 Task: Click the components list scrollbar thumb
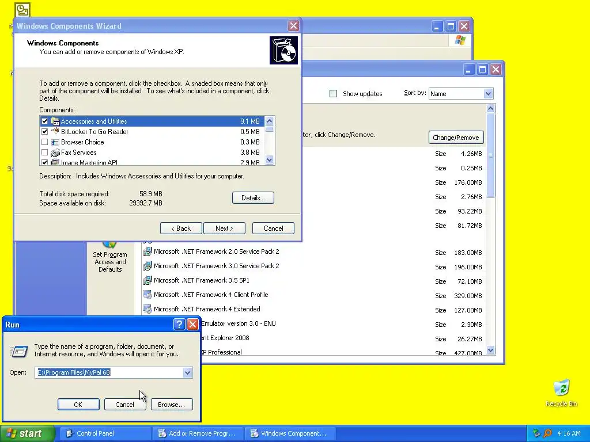click(x=270, y=129)
